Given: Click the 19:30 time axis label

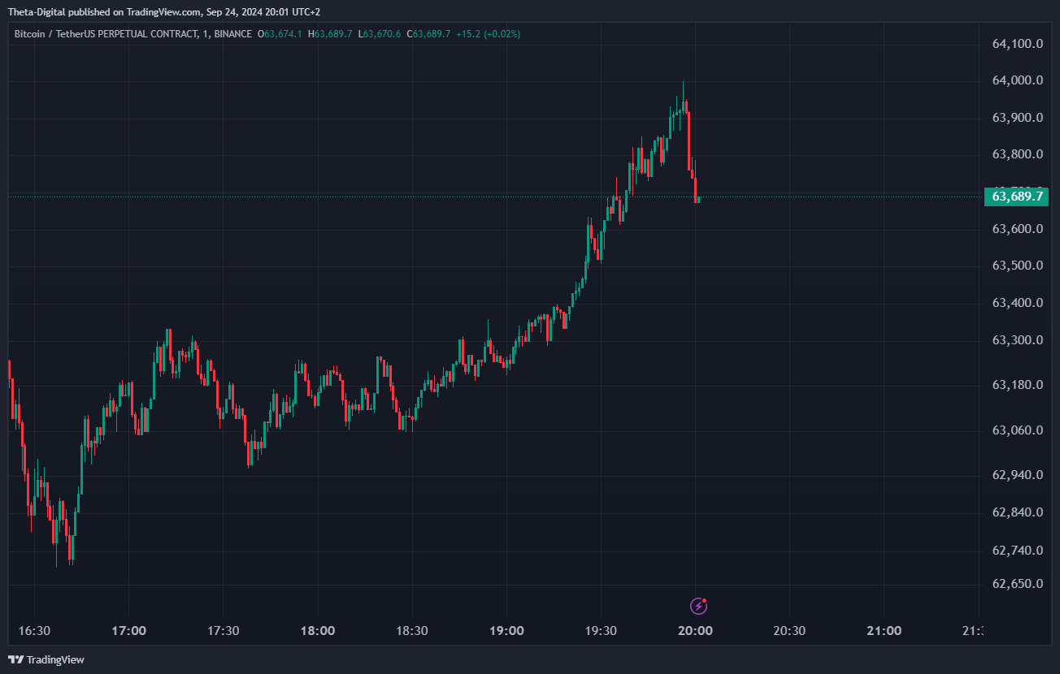Looking at the screenshot, I should 601,631.
